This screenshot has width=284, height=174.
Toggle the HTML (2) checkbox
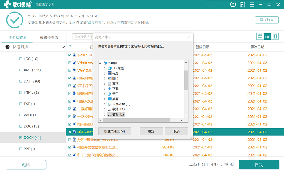(x=21, y=92)
